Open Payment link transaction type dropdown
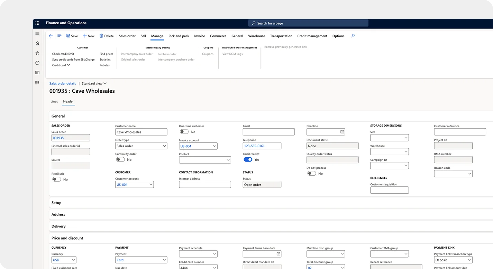 pos(469,260)
